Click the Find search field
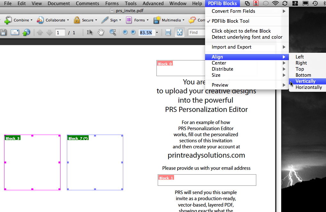Viewport: 326px width, 212px height. coord(197,32)
